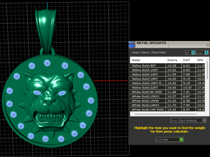
Task: Click the 10.37 grams value
Action: click(x=172, y=96)
